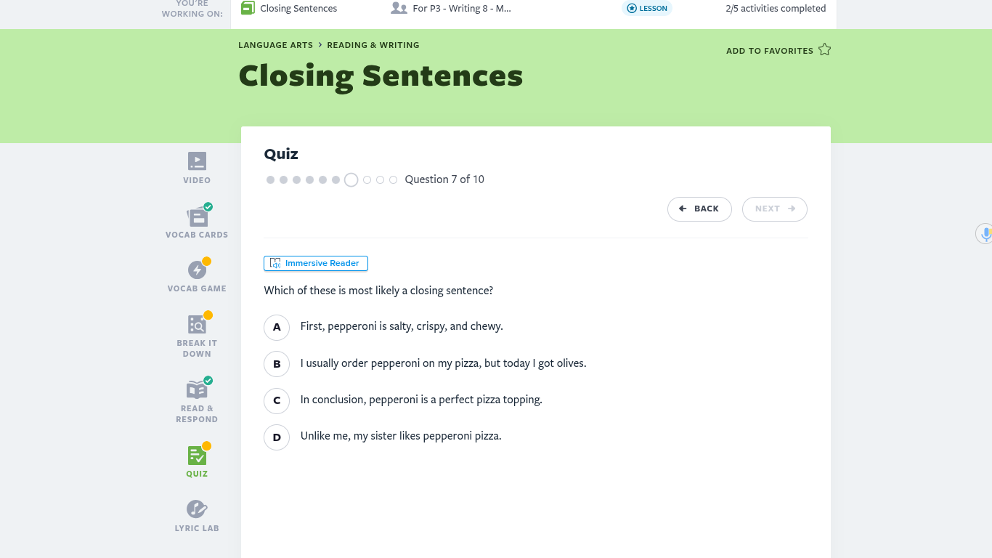The height and width of the screenshot is (558, 992).
Task: Open the Read & Respond activity
Action: pyautogui.click(x=197, y=389)
